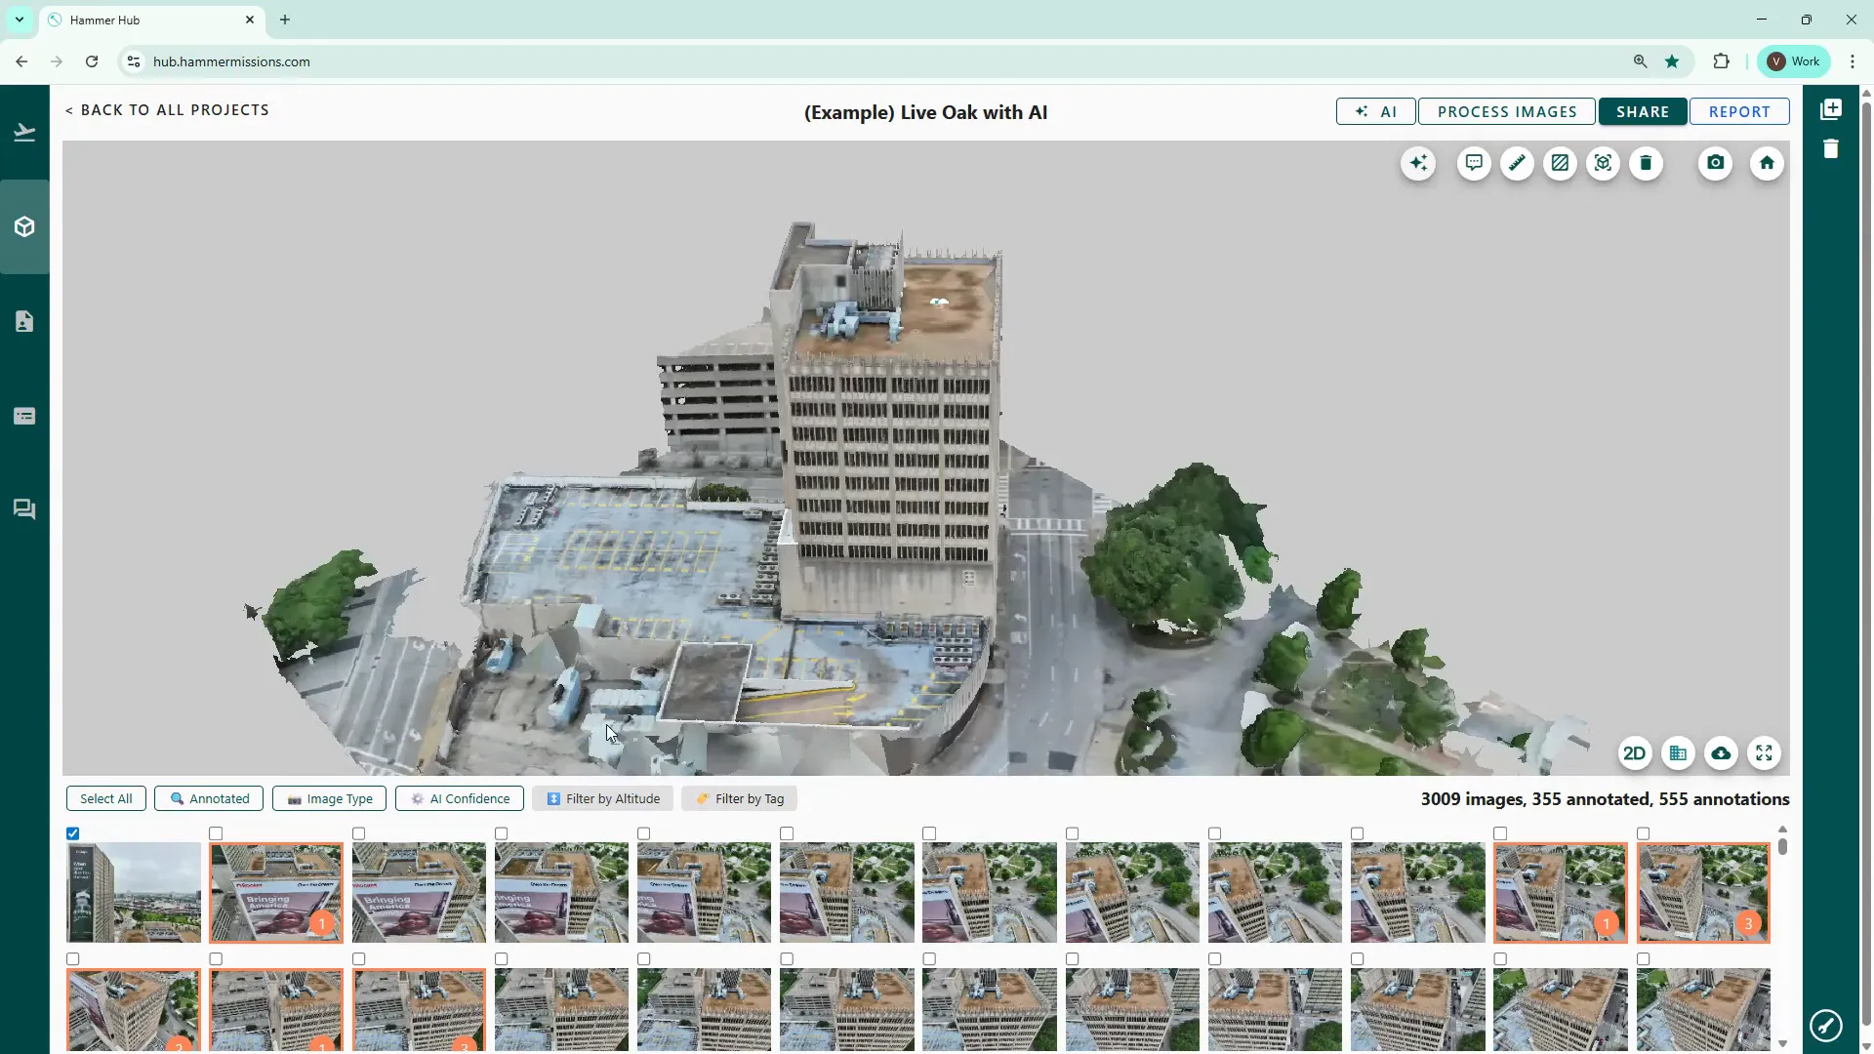Check the second thumbnail's checkbox
The width and height of the screenshot is (1874, 1054).
click(x=216, y=833)
